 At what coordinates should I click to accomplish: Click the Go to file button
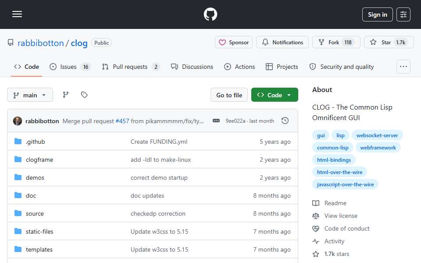tap(229, 95)
